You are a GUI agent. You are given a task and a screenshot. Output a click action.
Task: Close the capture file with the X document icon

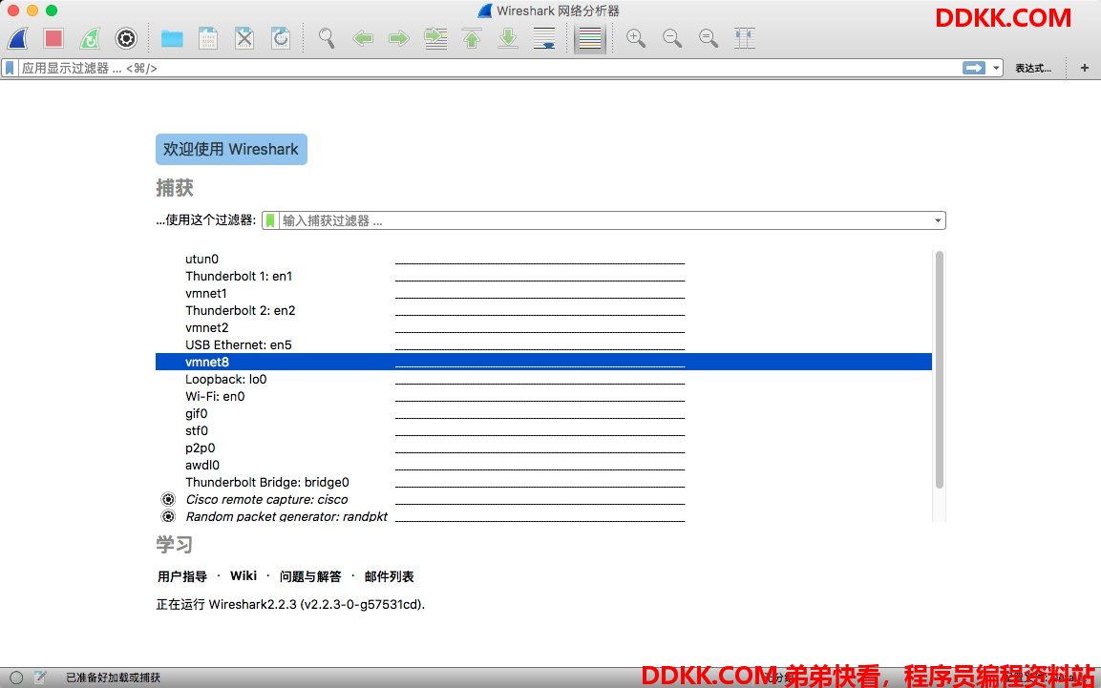[x=244, y=38]
